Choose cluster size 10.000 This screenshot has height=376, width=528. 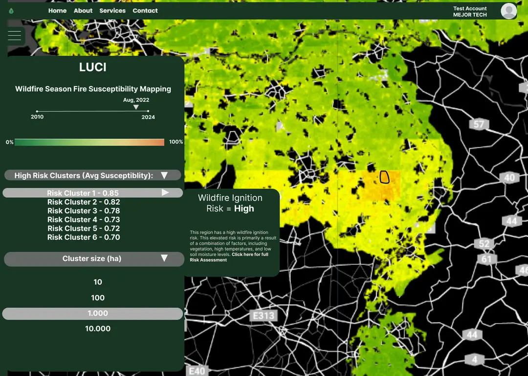[98, 329]
